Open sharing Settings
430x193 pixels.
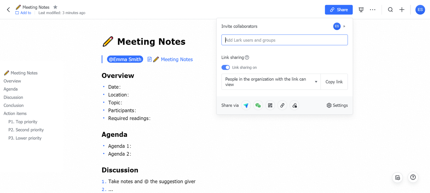point(337,106)
